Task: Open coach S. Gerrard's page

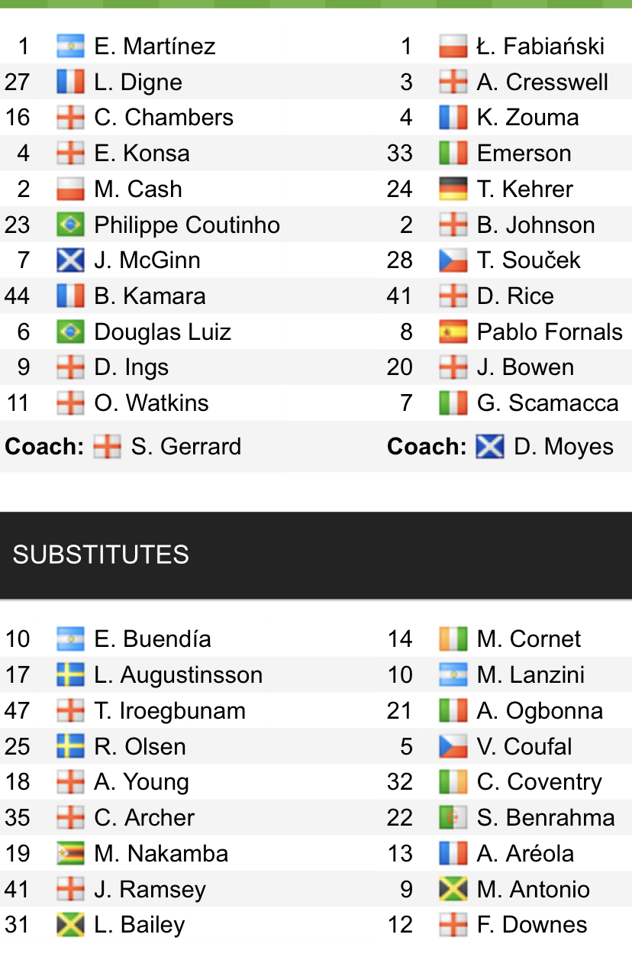Action: click(185, 447)
